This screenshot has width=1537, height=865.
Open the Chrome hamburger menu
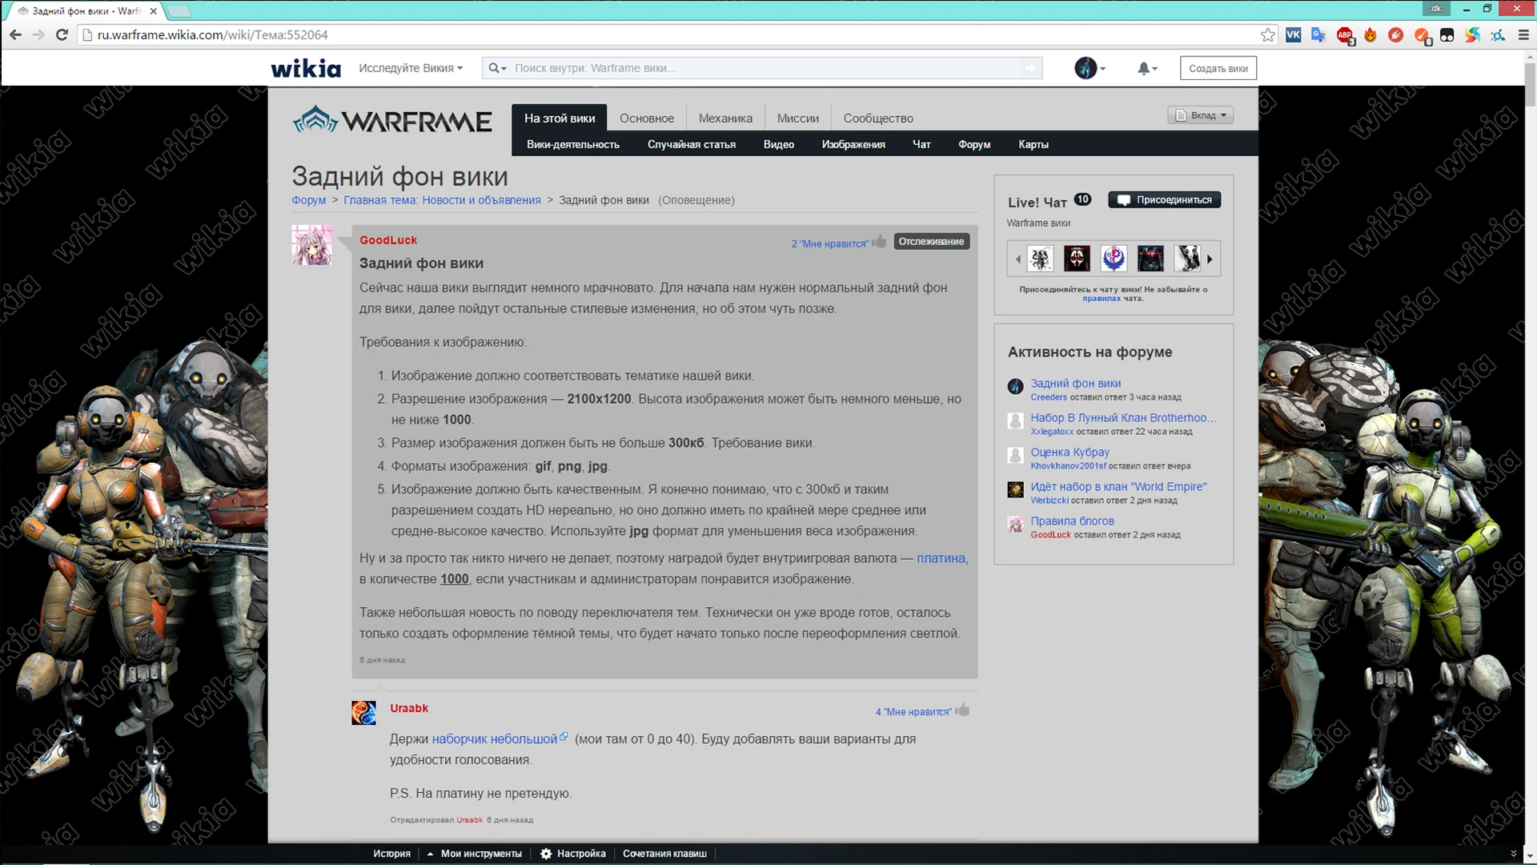[1523, 34]
